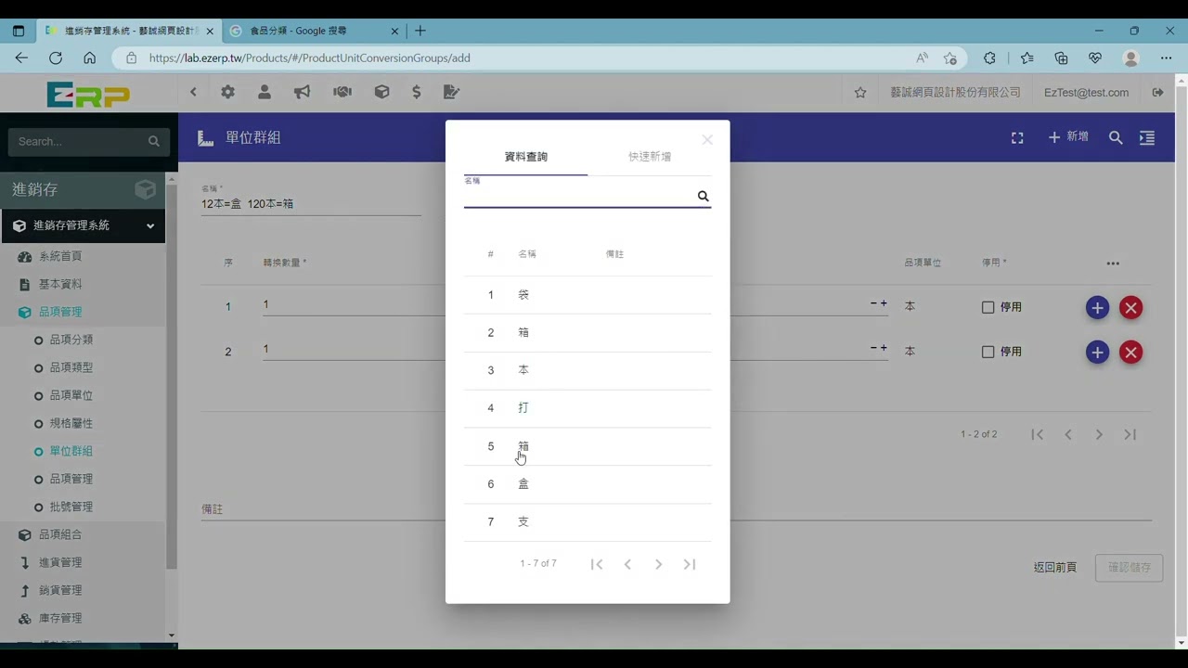Click the sidebar vertical scrollbar
Screen dimensions: 1188x668
coord(171,376)
